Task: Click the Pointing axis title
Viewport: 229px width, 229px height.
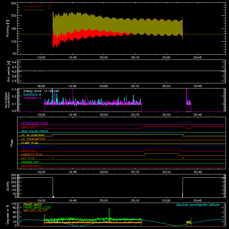Action: [x=8, y=28]
